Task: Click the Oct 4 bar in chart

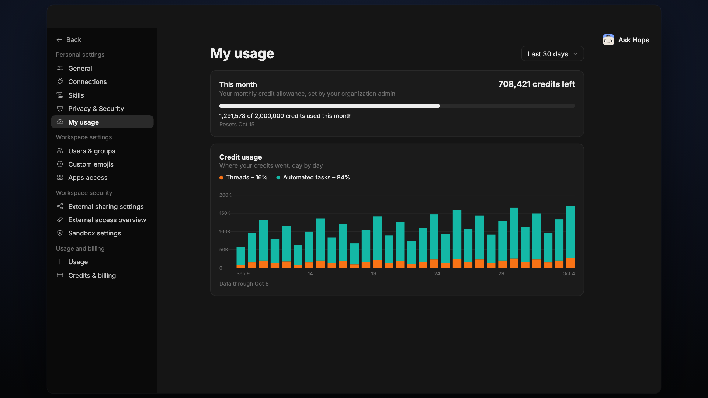Action: tap(570, 237)
